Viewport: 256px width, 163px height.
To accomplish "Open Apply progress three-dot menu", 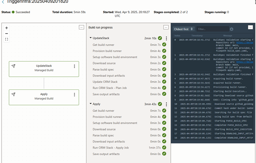I will (x=167, y=104).
